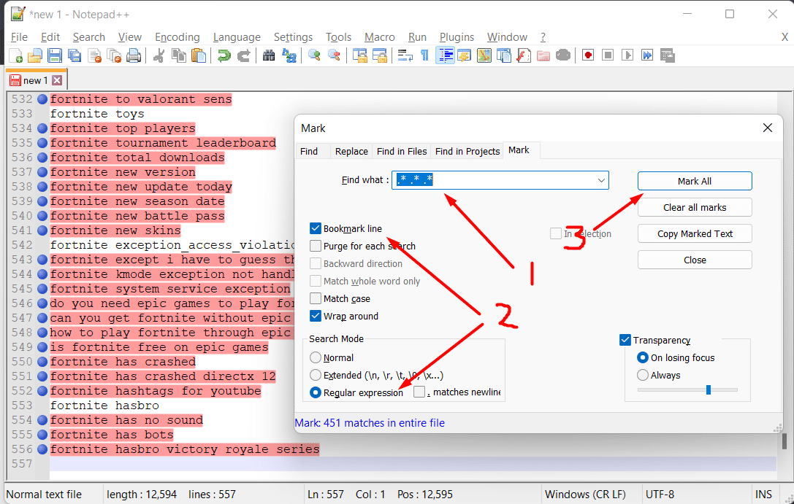Screen dimensions: 794x504
Task: Expand the Find what history dropdown
Action: pos(601,180)
